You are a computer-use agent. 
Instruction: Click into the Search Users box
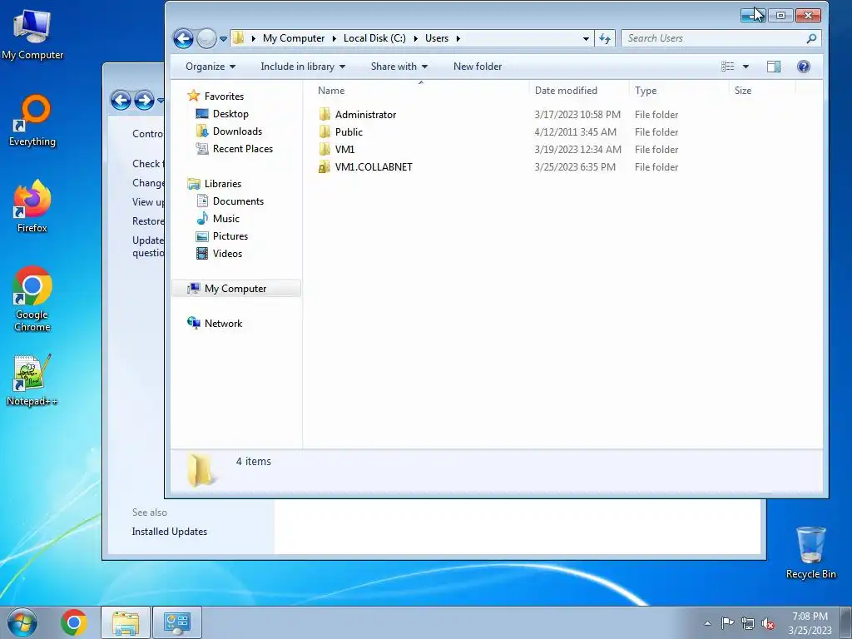coord(715,38)
